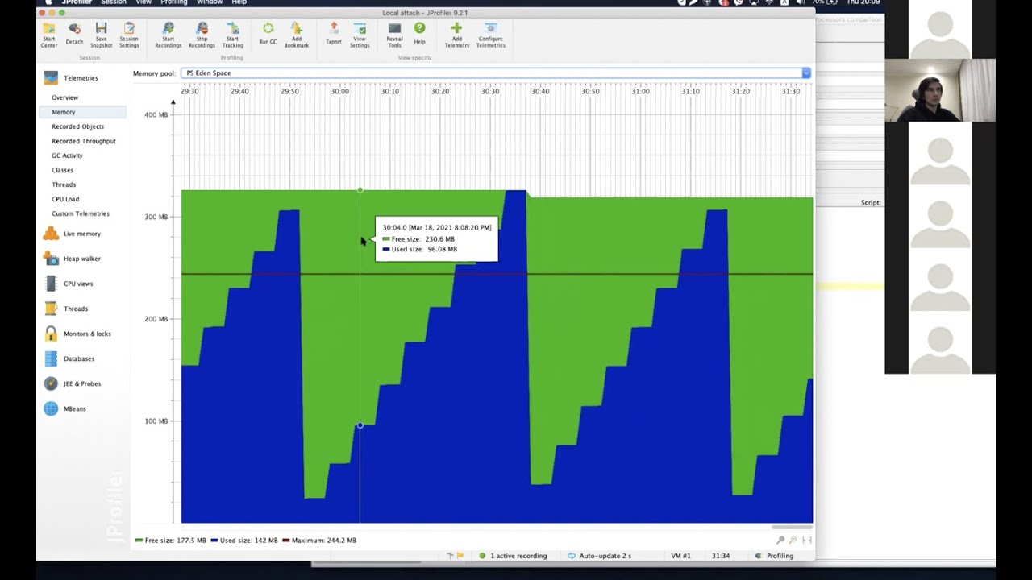This screenshot has width=1032, height=580.
Task: Click the scale to fit icon
Action: (807, 540)
